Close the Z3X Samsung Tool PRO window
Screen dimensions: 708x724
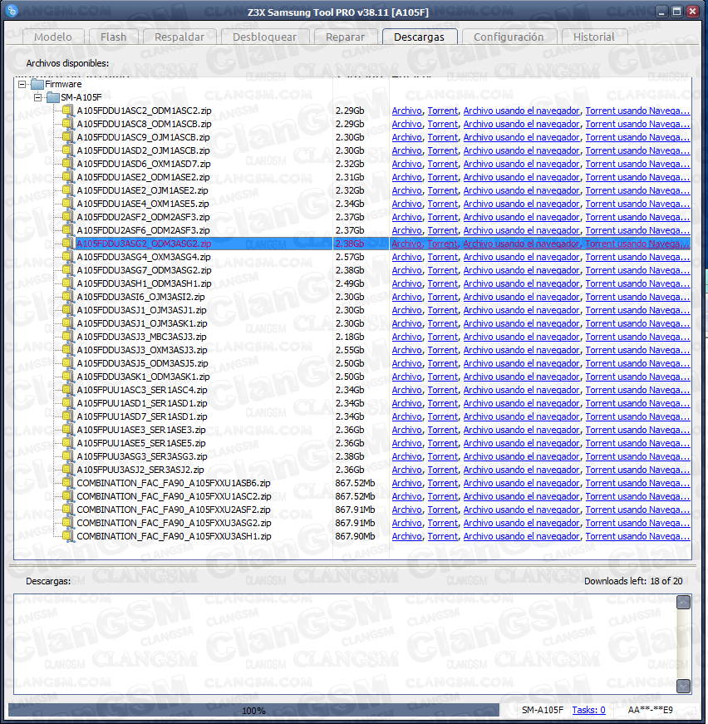pos(692,11)
